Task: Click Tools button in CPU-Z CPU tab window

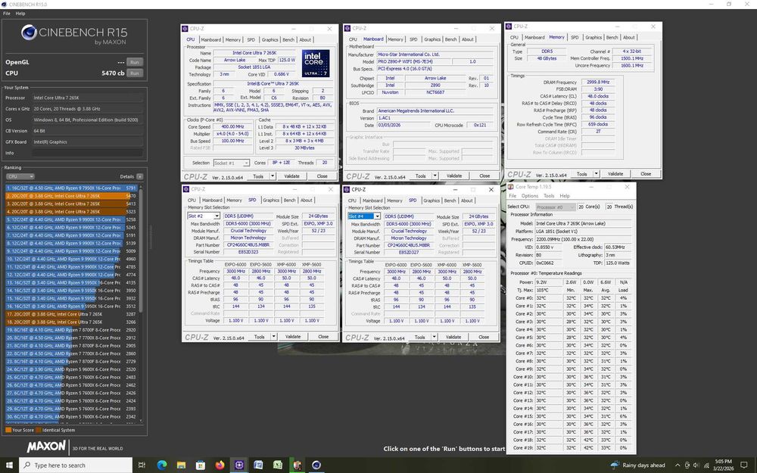Action: pos(258,176)
